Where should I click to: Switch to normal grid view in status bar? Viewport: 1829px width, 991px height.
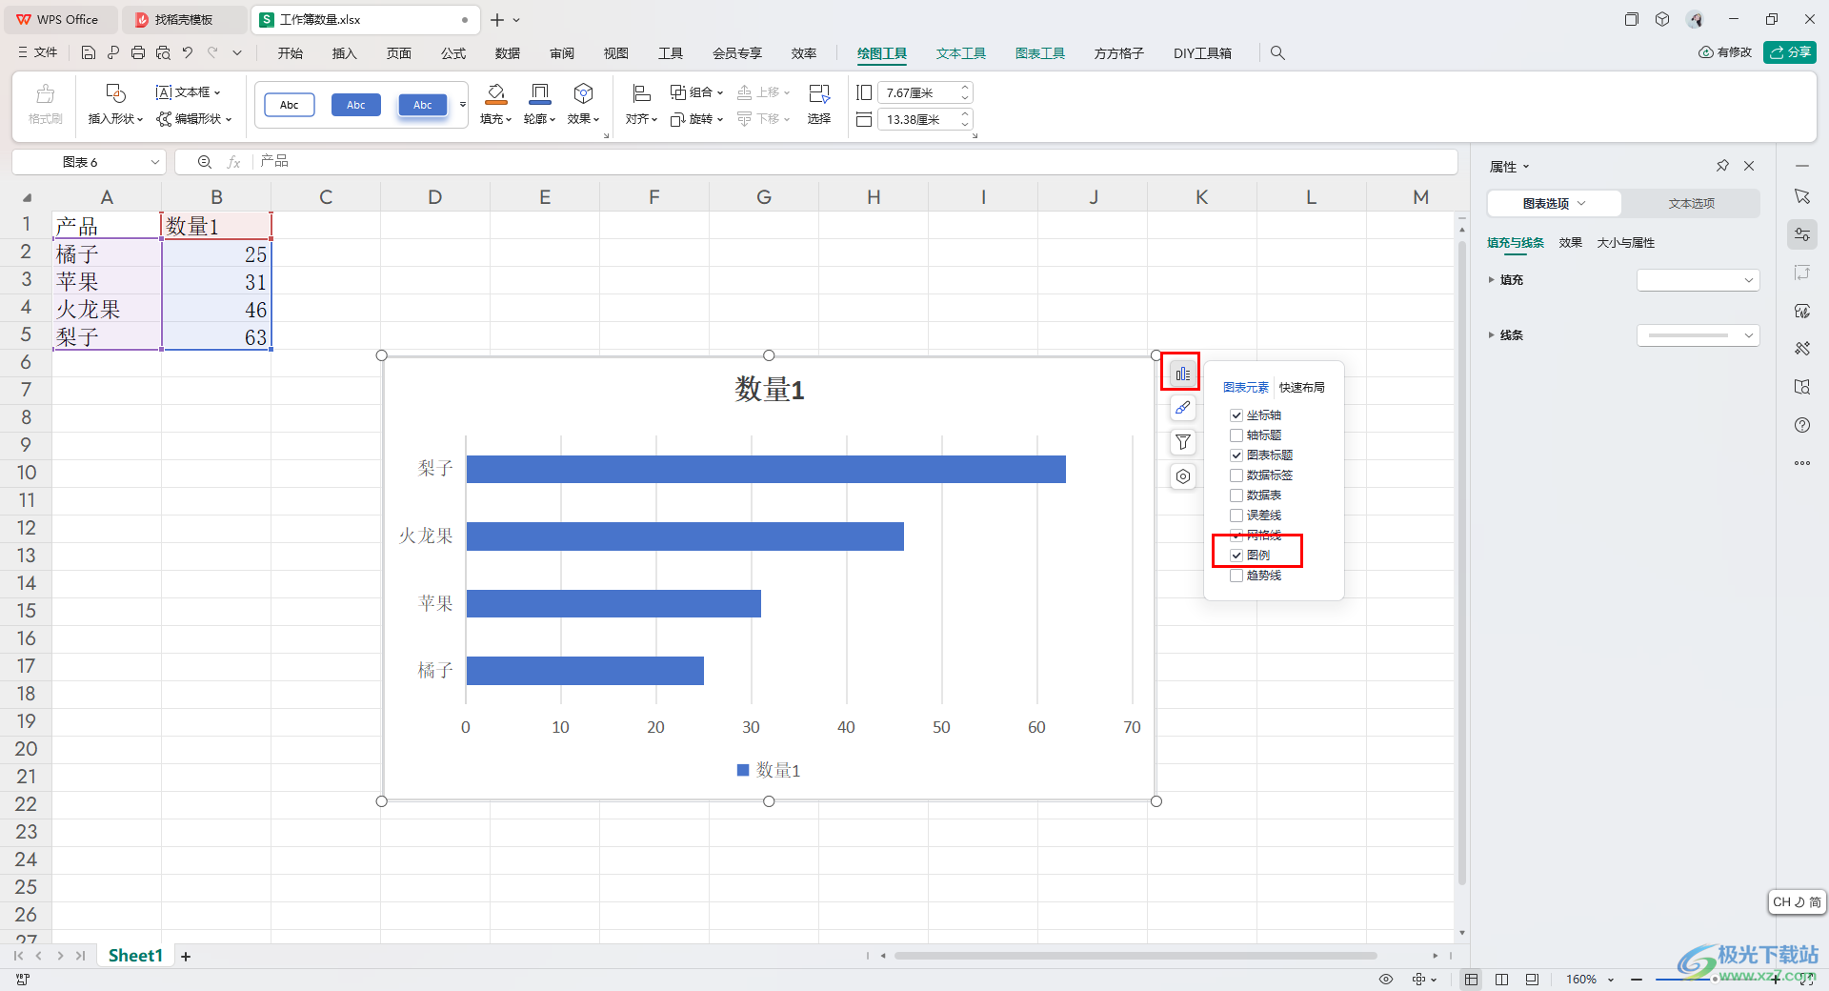pos(1472,980)
